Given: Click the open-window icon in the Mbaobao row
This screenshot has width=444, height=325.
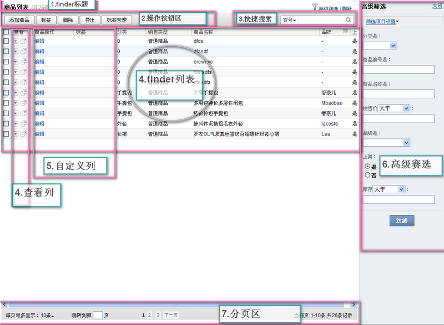Looking at the screenshot, I should 24,103.
